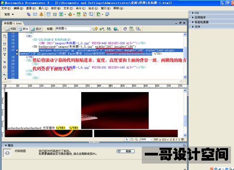Image resolution: width=234 pixels, height=170 pixels.
Task: Expand the 应用程序 panel group
Action: point(199,18)
